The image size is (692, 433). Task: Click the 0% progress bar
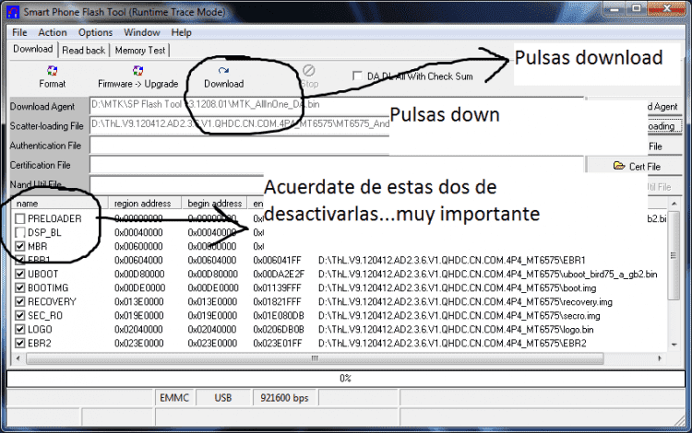tap(346, 379)
